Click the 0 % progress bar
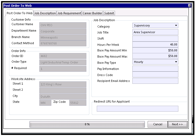The image size is (196, 136). (x=87, y=124)
